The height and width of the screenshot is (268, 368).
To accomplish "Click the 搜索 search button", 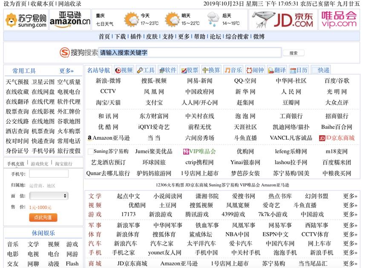I will pos(293,53).
